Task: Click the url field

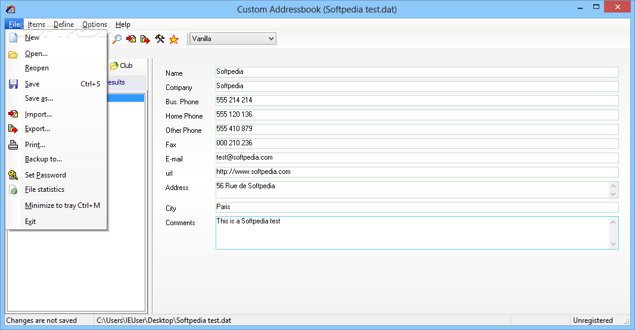Action: (417, 172)
